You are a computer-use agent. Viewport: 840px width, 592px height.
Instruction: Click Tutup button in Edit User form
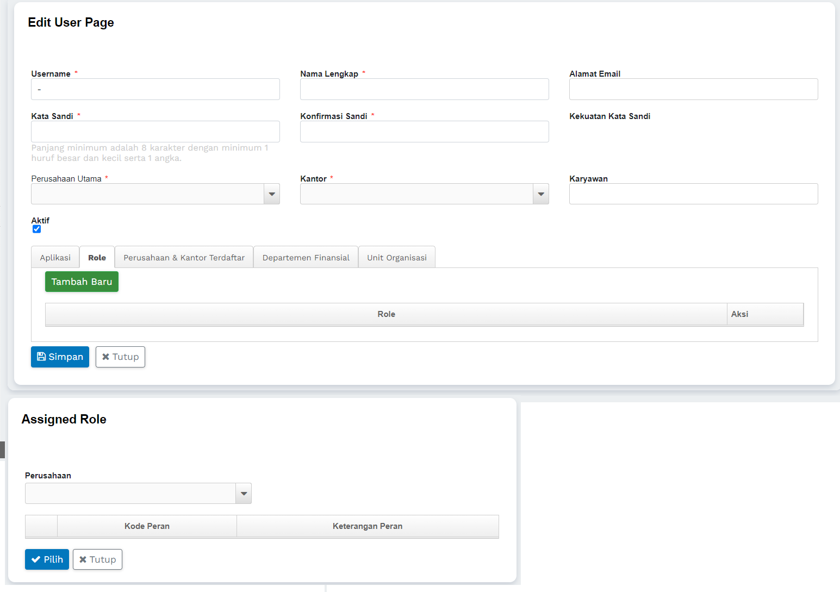pos(120,357)
